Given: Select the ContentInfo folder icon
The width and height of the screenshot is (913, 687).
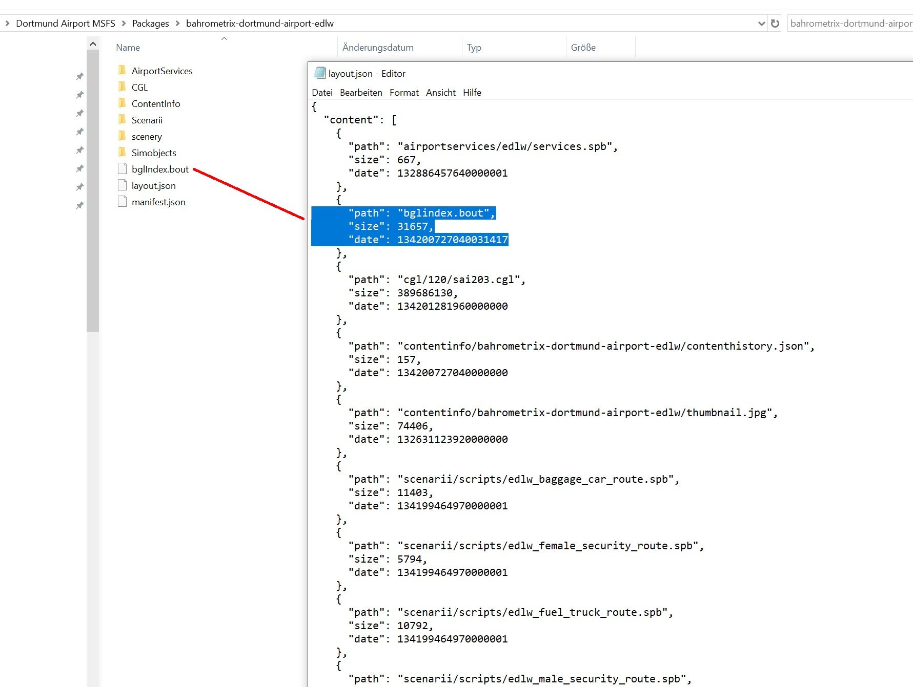Looking at the screenshot, I should point(122,103).
